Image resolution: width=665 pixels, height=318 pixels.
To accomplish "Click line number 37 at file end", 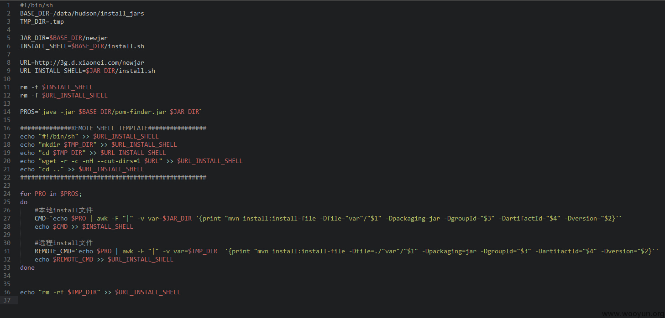I will 7,300.
